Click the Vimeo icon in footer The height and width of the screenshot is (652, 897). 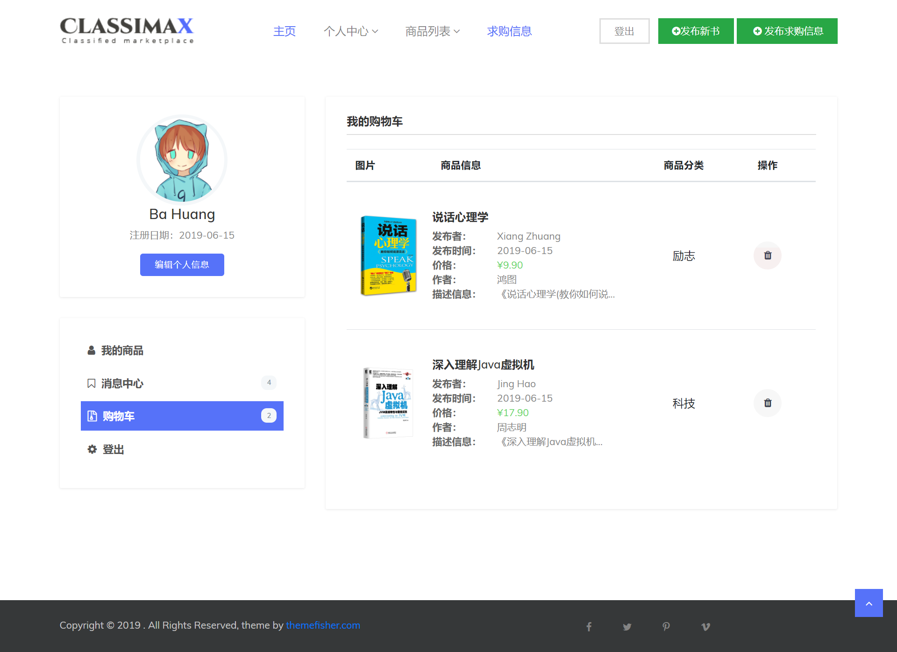point(705,626)
